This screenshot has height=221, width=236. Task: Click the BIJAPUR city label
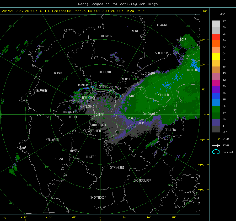(106, 36)
